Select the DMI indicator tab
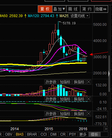Viewport: 112px width, 138px height. [x=53, y=134]
